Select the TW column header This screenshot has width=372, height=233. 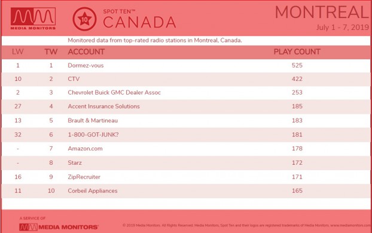51,52
